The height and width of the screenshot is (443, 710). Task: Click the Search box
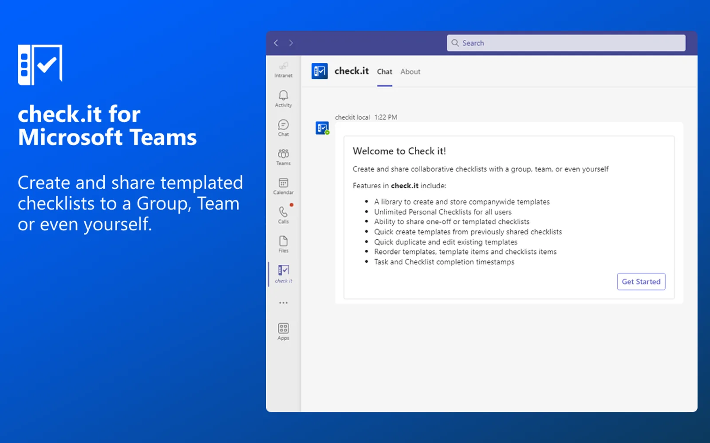tap(566, 43)
